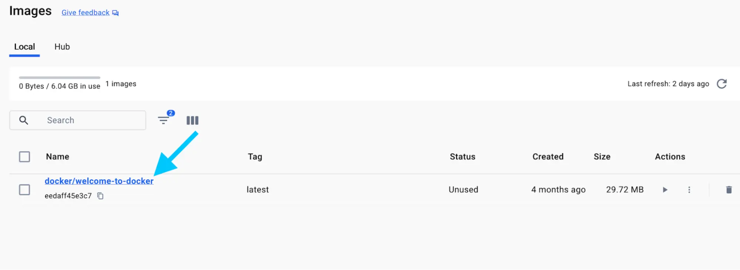This screenshot has height=270, width=740.
Task: Copy the image hash eedaff45e3c7
Action: click(x=100, y=196)
